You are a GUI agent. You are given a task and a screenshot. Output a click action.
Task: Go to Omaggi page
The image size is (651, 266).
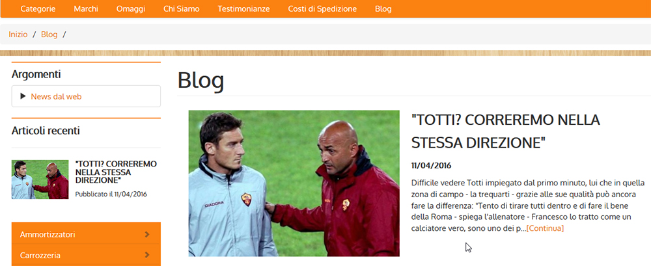coord(131,8)
